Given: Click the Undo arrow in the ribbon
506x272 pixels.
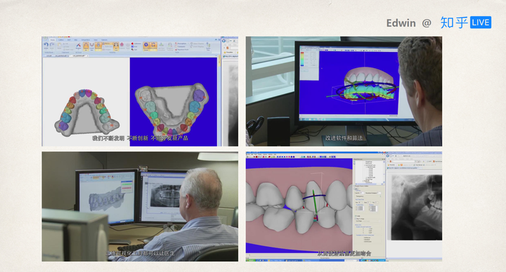Looking at the screenshot, I should (46, 45).
